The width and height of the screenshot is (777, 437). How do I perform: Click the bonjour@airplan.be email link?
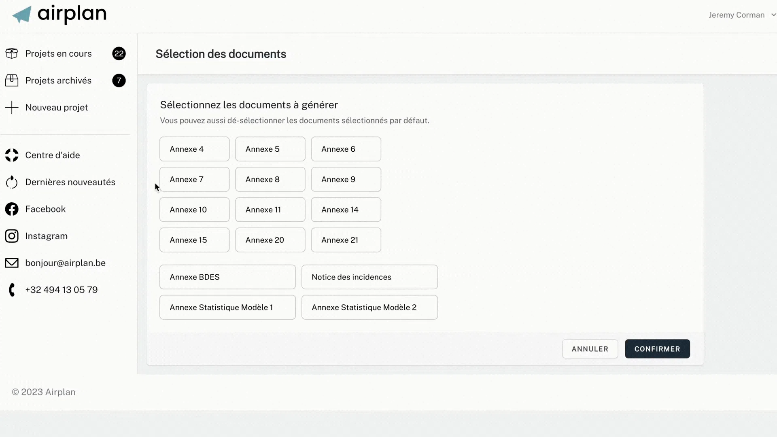click(x=65, y=263)
